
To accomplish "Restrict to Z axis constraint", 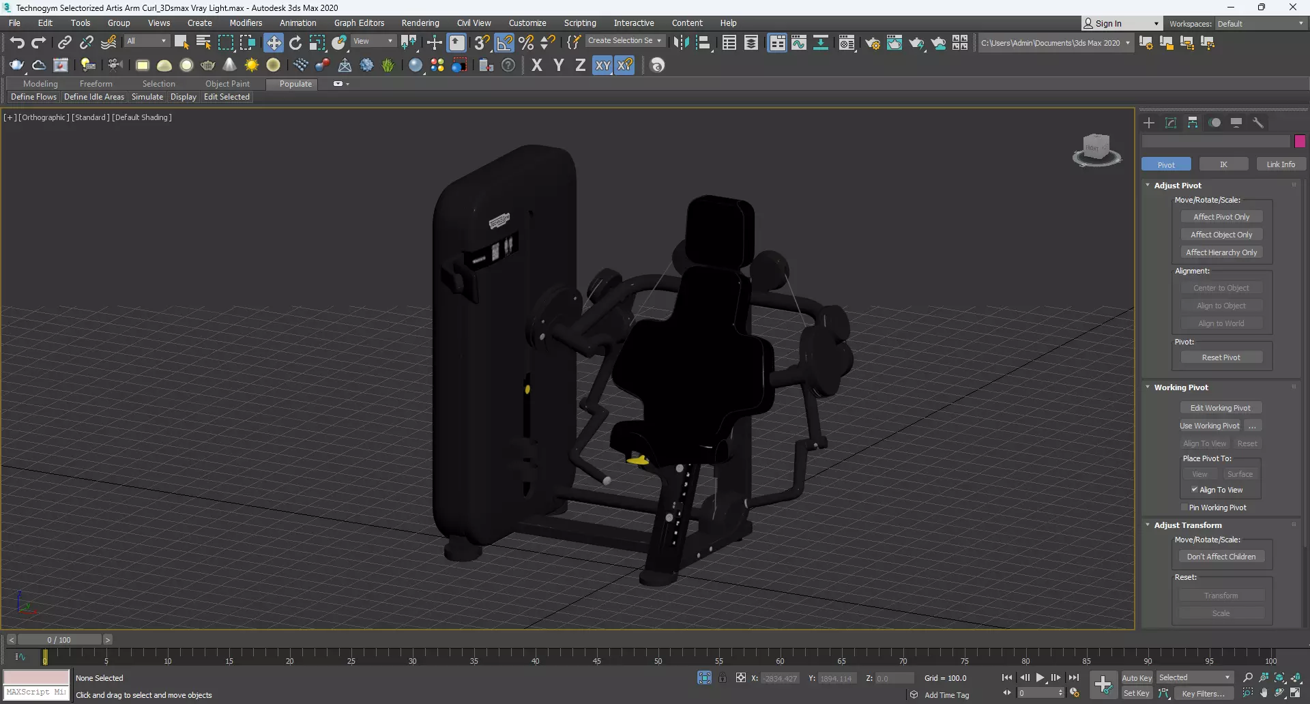I will 581,65.
